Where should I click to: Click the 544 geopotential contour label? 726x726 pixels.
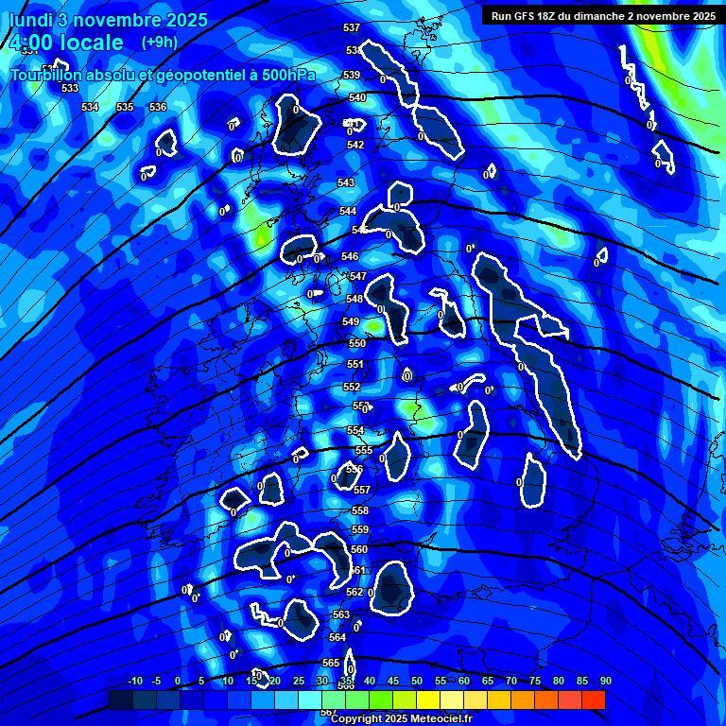tap(348, 211)
